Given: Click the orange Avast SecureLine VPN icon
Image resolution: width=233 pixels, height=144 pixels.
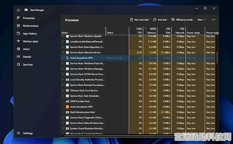Looking at the screenshot, I should pyautogui.click(x=67, y=107).
